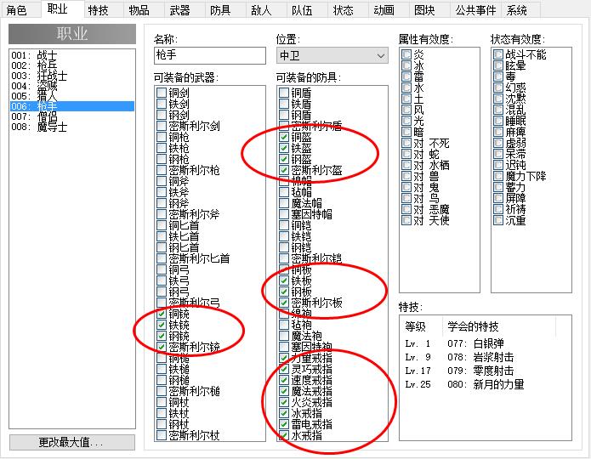Open the 队伍 tab

point(302,10)
